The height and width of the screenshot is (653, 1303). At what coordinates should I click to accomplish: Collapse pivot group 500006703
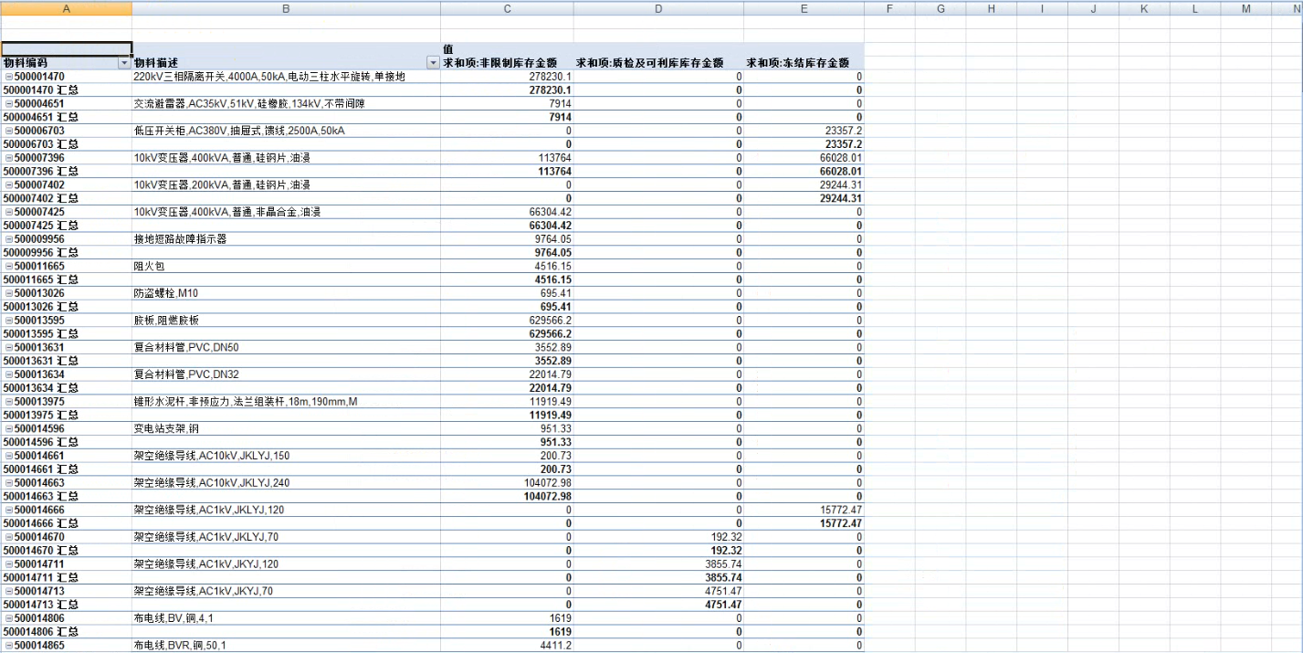pyautogui.click(x=9, y=131)
